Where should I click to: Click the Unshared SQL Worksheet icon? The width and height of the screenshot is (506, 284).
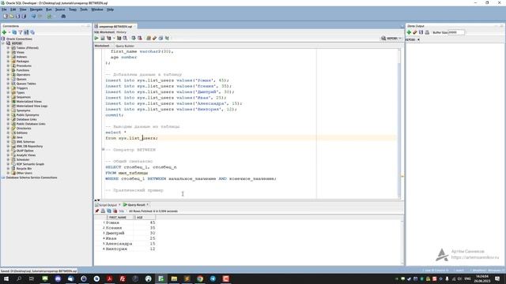(149, 38)
